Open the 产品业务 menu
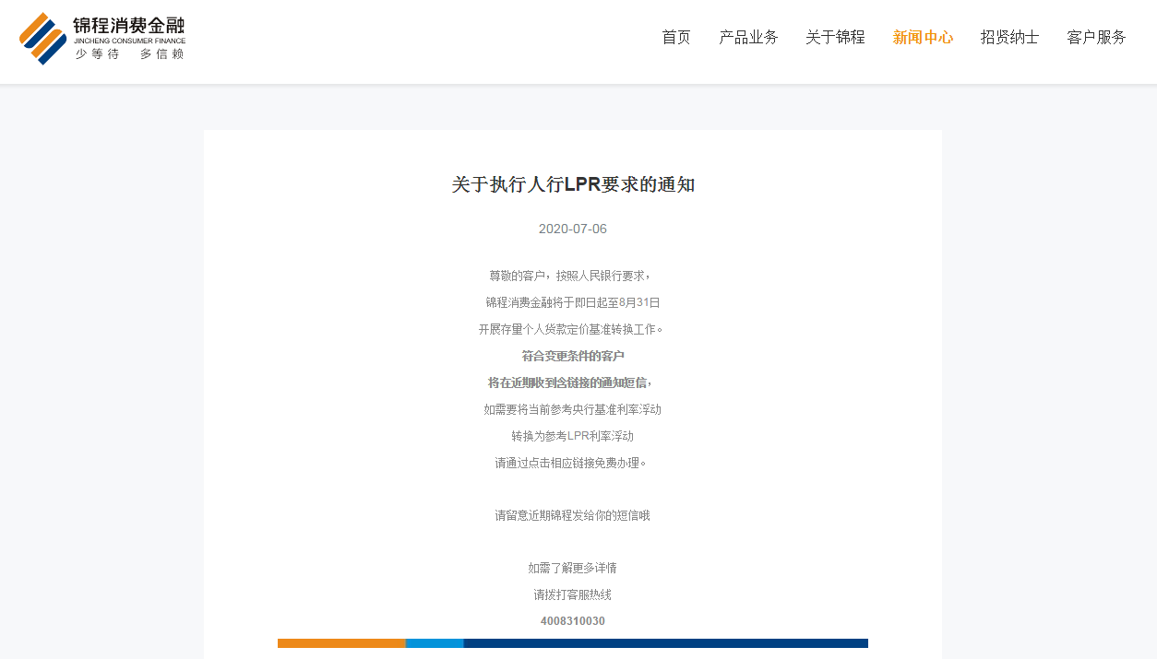1157x659 pixels. point(748,37)
